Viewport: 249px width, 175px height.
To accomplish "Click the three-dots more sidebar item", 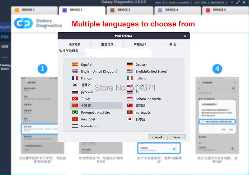I will pyautogui.click(x=5, y=57).
